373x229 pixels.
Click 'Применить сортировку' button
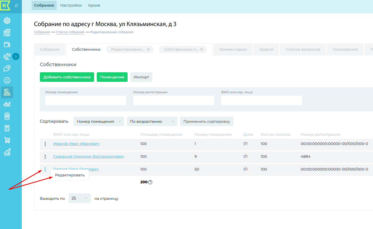pos(207,121)
